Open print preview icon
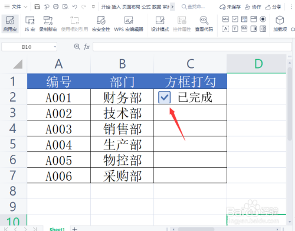The width and height of the screenshot is (295, 231). point(65,7)
